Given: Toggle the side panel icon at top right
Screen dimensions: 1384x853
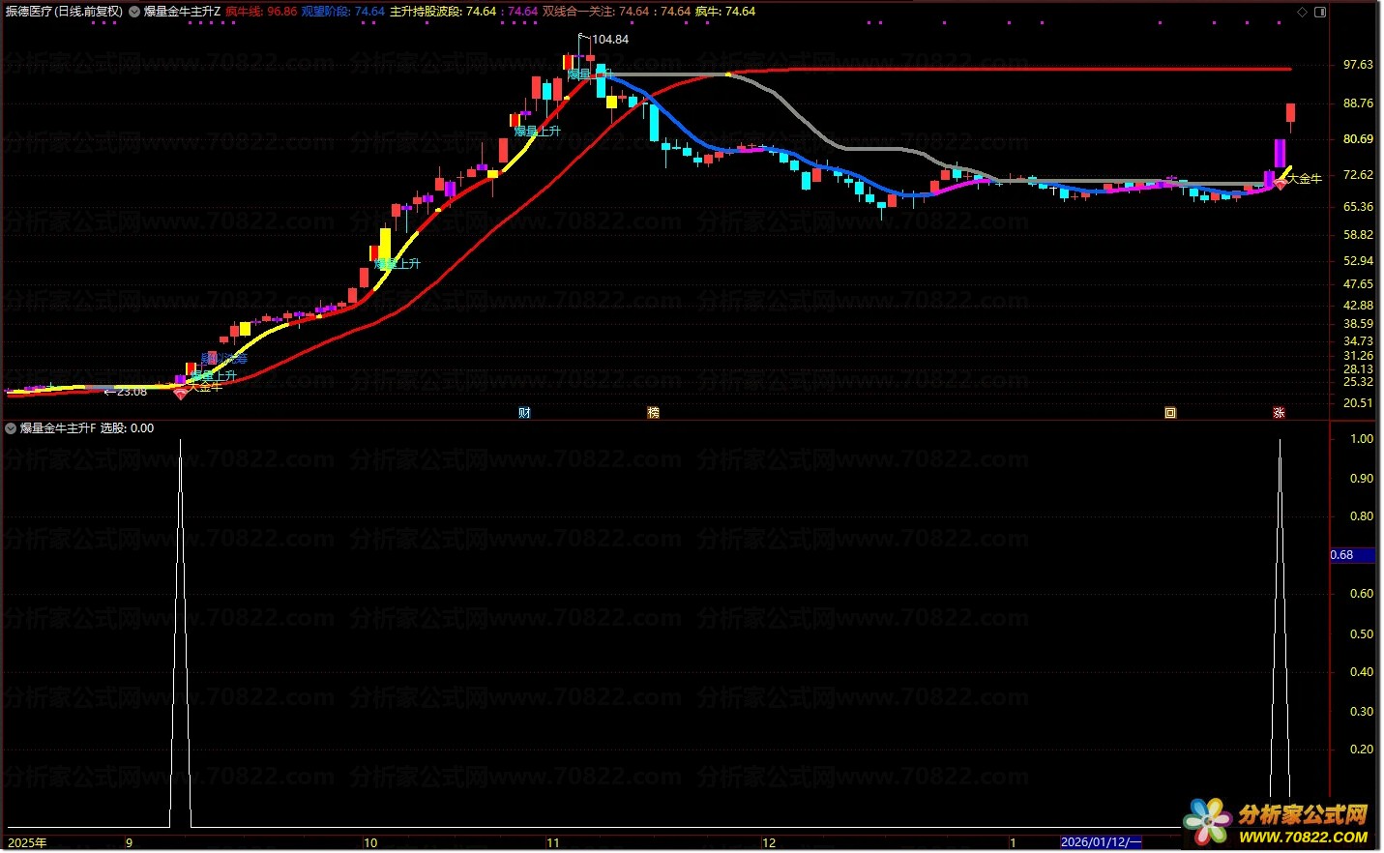Looking at the screenshot, I should point(1320,12).
